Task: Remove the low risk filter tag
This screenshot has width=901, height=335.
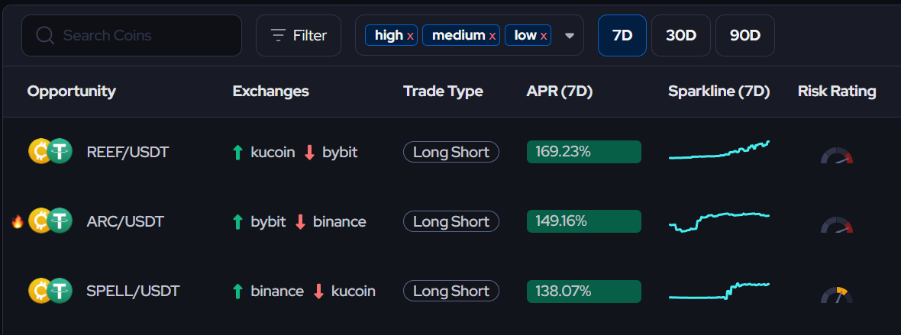Action: pyautogui.click(x=544, y=36)
